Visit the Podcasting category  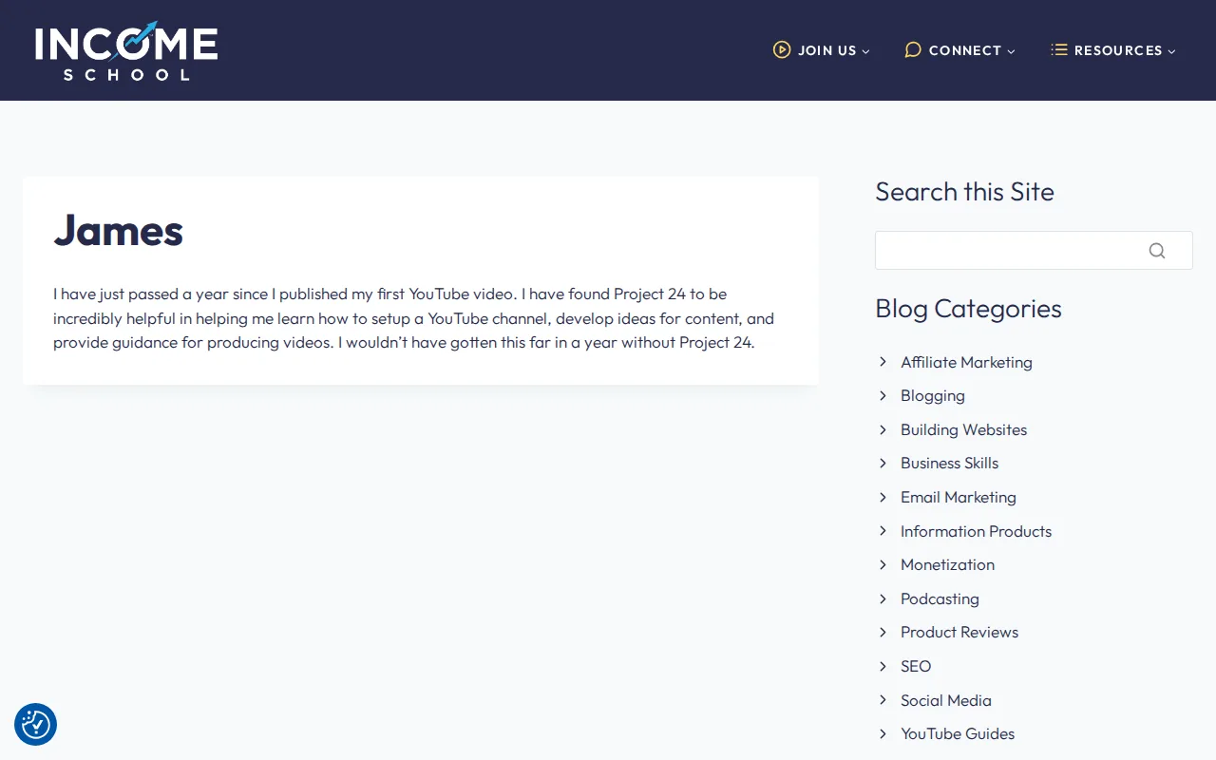click(940, 598)
